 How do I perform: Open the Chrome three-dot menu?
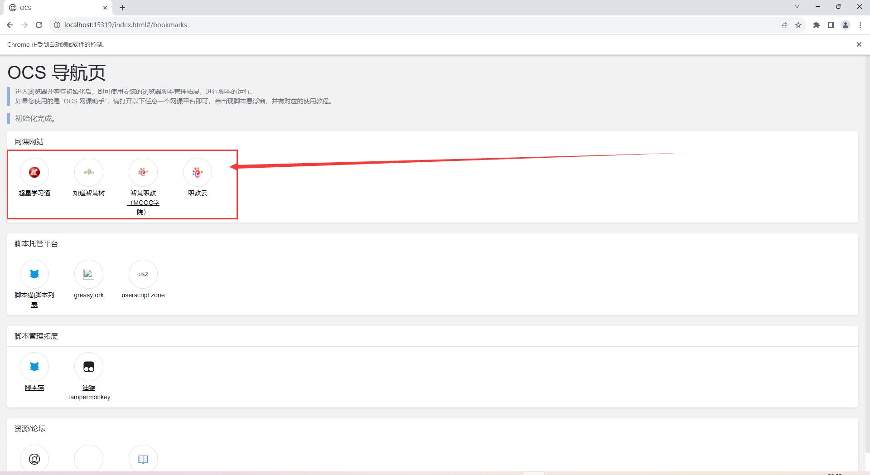click(x=860, y=25)
